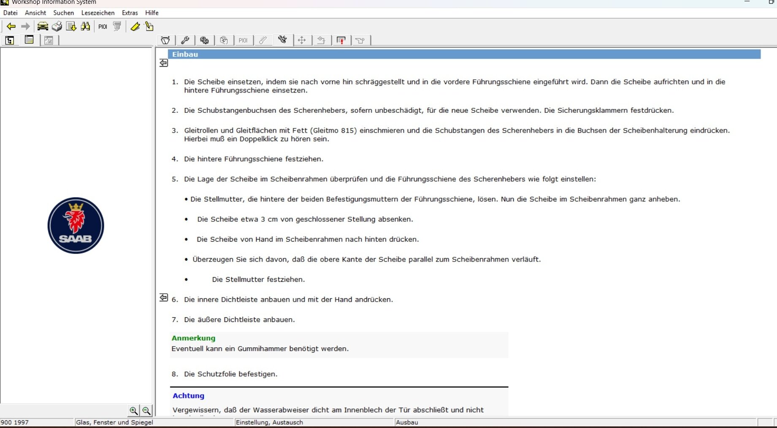
Task: Switch to the document list view tab
Action: [x=29, y=40]
